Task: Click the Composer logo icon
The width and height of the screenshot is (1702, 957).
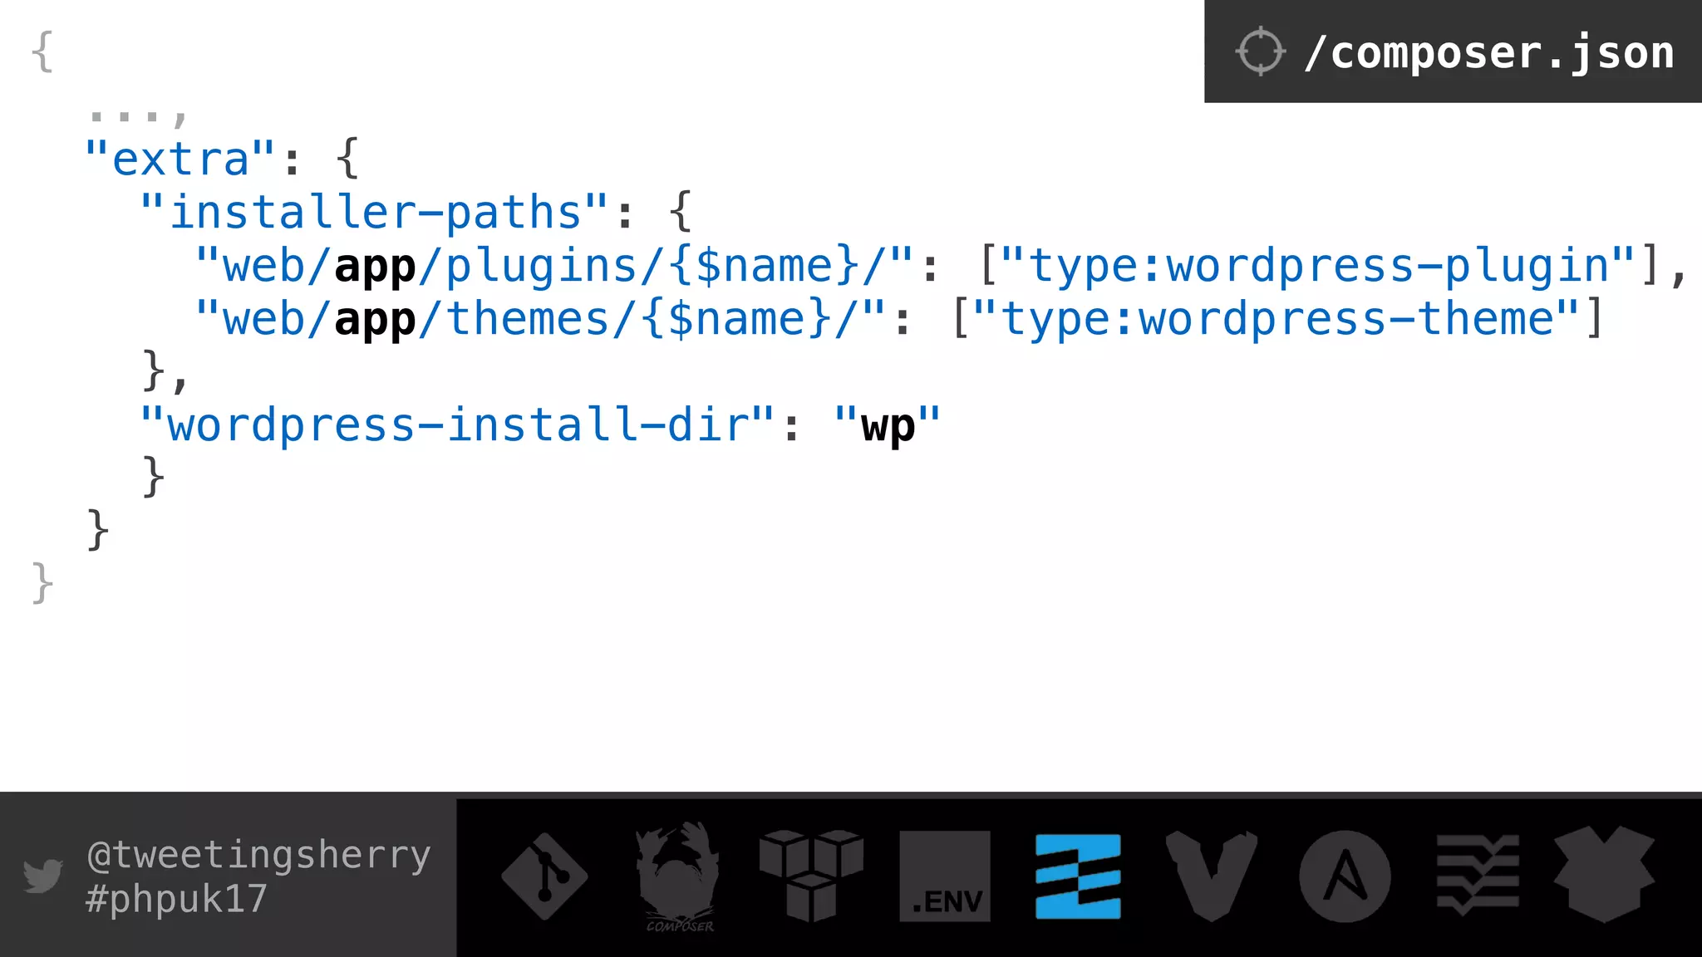Action: [678, 877]
